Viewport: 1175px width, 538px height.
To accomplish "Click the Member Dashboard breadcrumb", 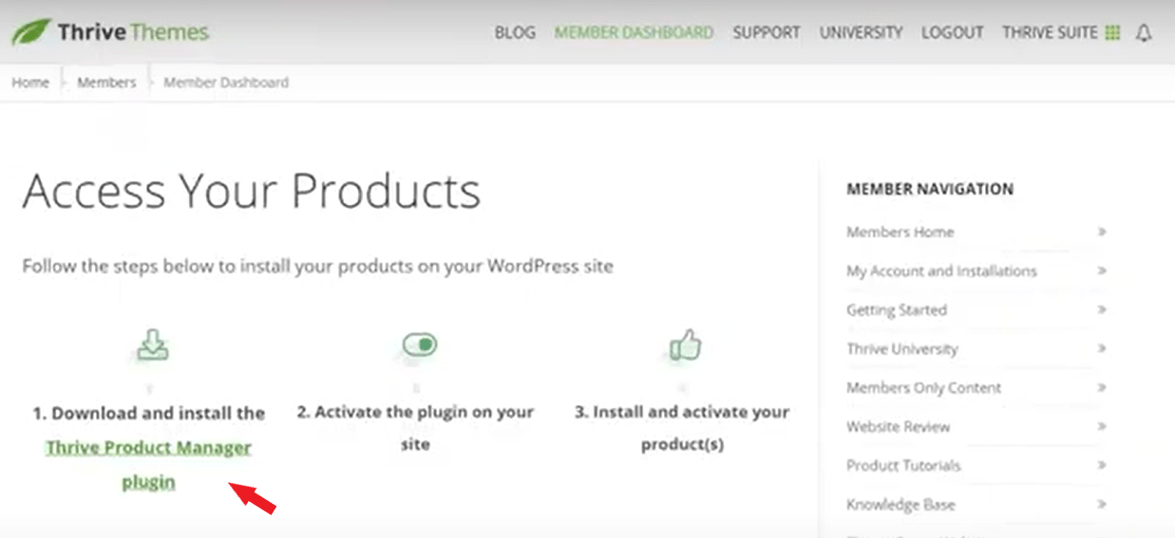I will pyautogui.click(x=226, y=83).
